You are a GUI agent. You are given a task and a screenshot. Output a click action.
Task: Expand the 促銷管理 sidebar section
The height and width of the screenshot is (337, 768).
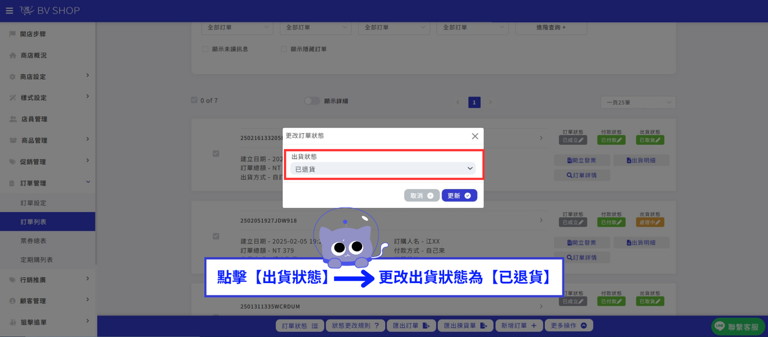click(x=48, y=162)
